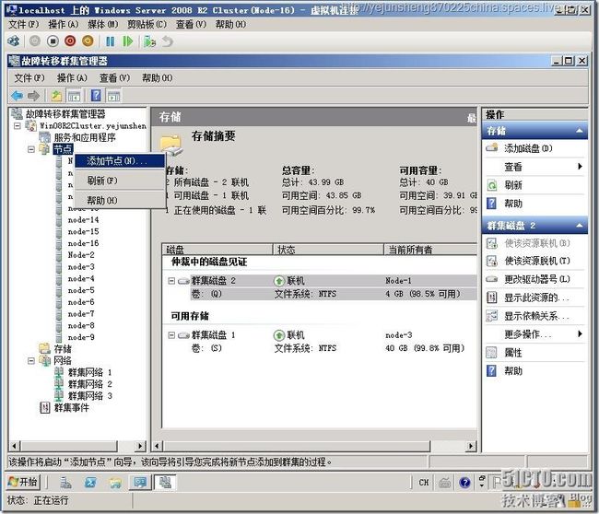Image resolution: width=599 pixels, height=514 pixels.
Task: Click storage pane horizontal scrollbar left arrow
Action: tap(157, 446)
